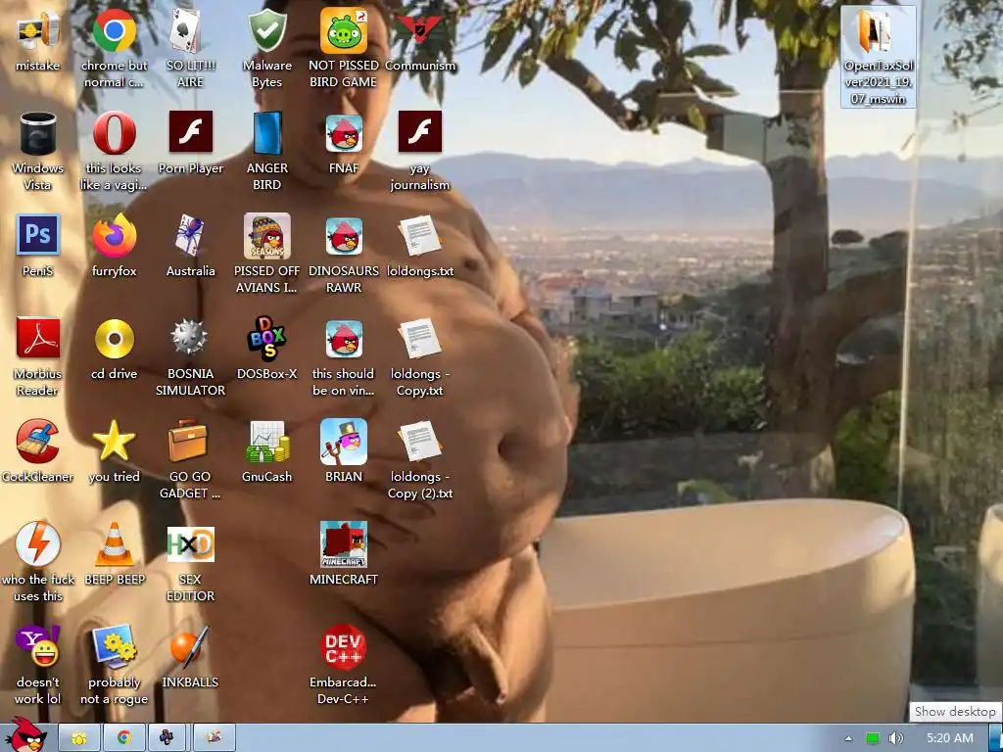Select the 'yay journalism' Flash icon
This screenshot has height=752, width=1003.
[x=420, y=151]
